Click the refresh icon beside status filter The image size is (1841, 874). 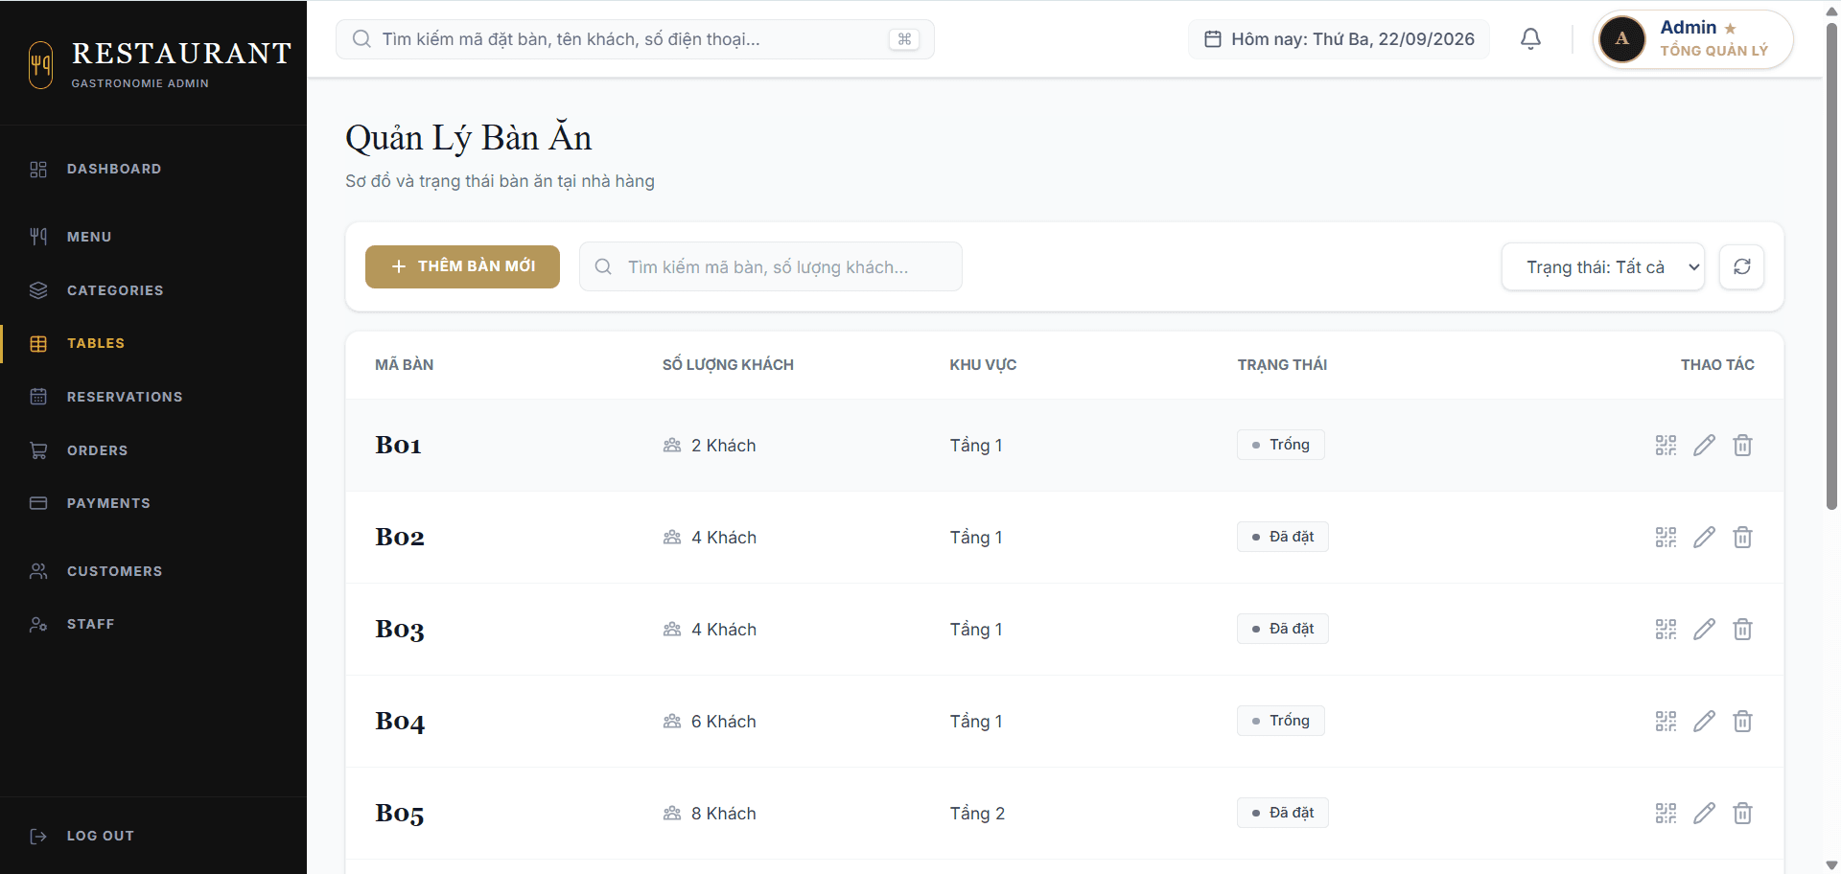[x=1742, y=266]
